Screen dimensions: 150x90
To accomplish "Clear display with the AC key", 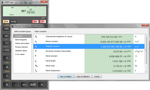I will tap(43, 21).
